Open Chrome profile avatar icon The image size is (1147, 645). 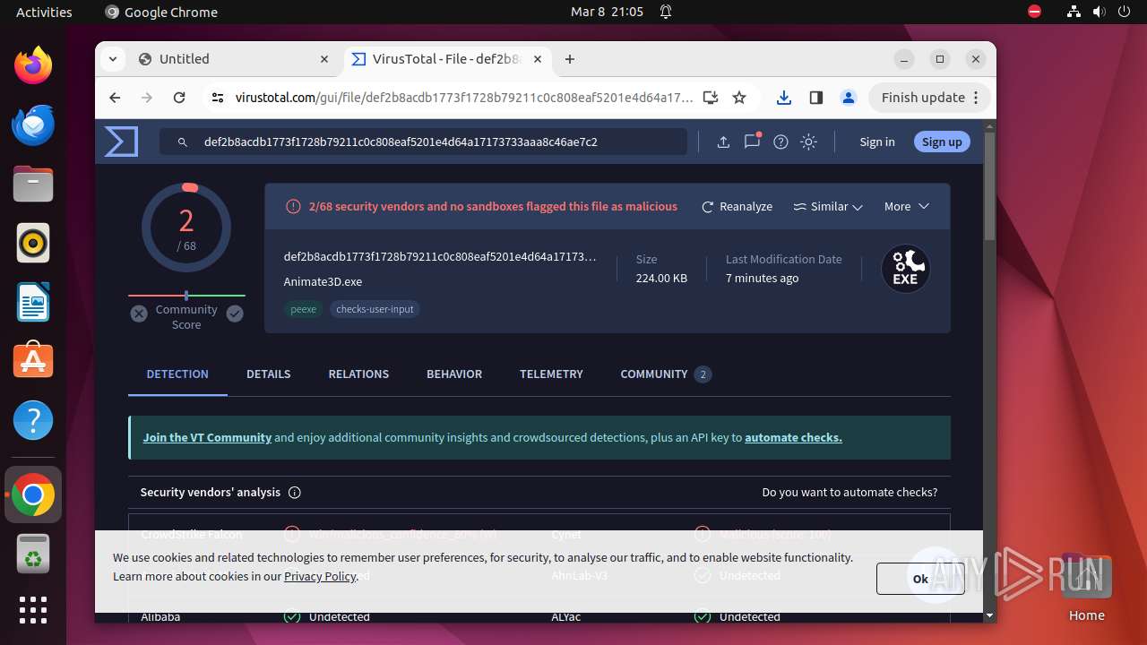pyautogui.click(x=849, y=98)
